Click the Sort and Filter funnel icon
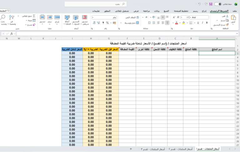 pos(12,17)
